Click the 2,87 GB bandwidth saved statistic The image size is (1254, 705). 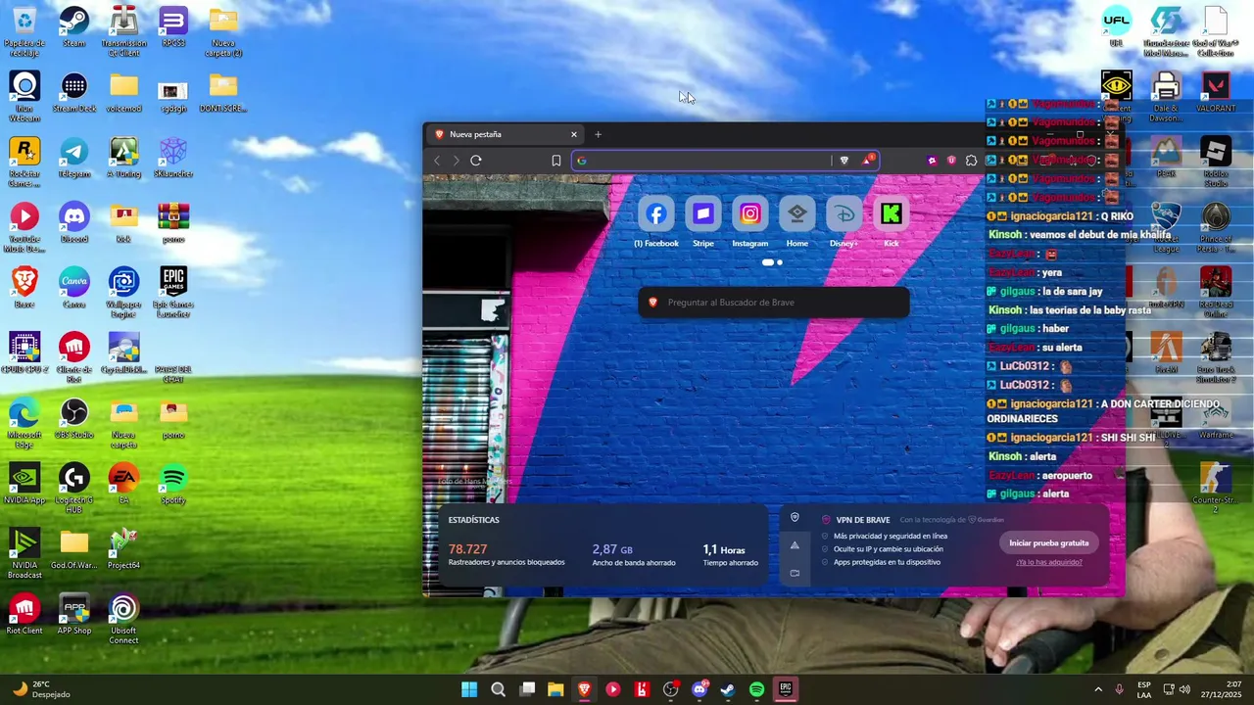pos(634,554)
